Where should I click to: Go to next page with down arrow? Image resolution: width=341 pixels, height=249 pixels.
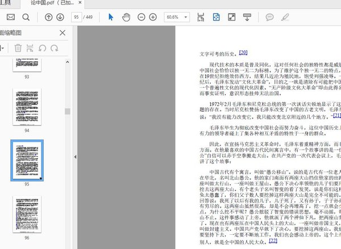pyautogui.click(x=60, y=17)
